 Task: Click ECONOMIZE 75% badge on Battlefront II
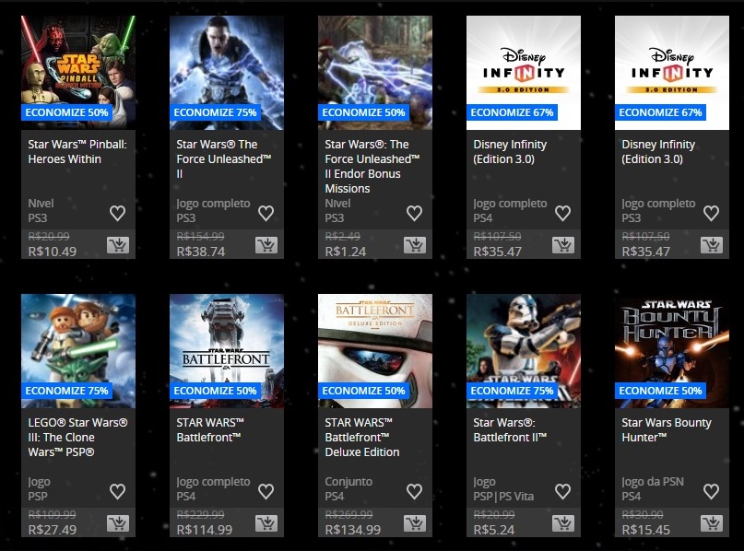[512, 391]
